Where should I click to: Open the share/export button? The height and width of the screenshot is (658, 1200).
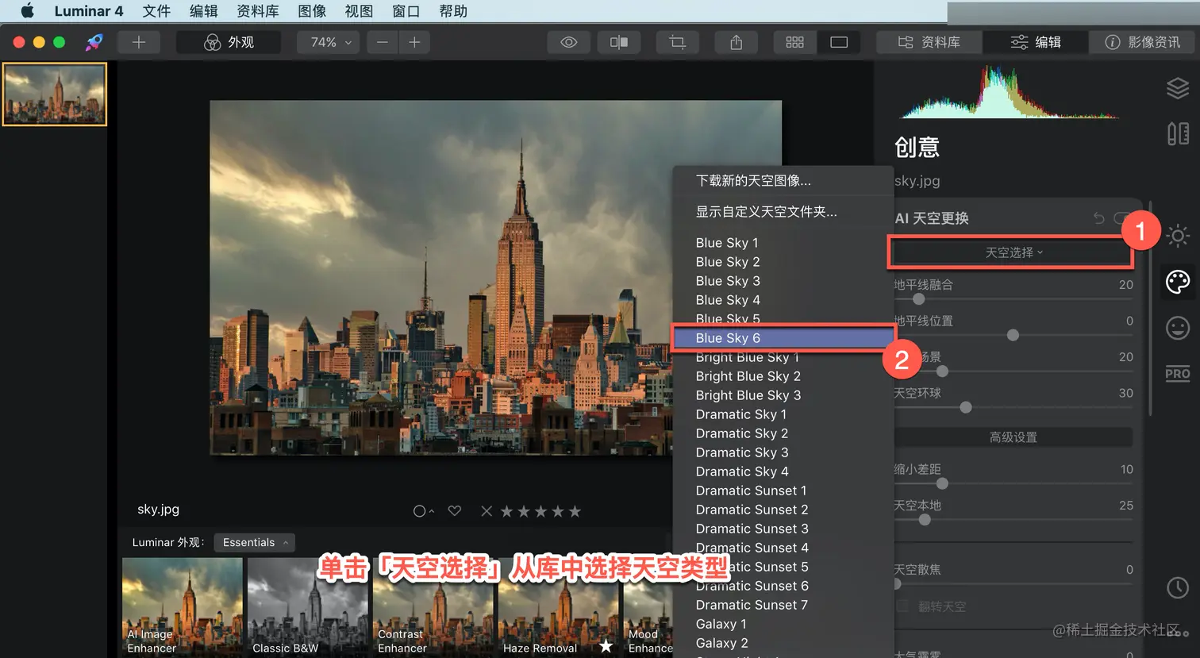tap(736, 42)
